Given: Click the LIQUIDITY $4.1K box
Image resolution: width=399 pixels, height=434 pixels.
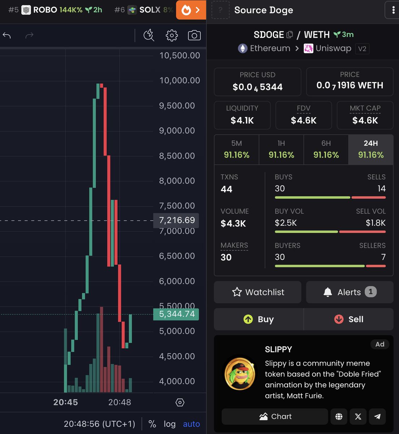Looking at the screenshot, I should 242,115.
